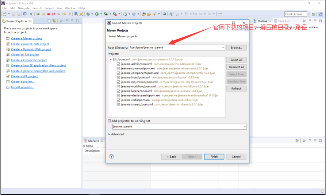This screenshot has width=326, height=195.
Task: Select the Java EE perspective icon
Action: coord(321,14)
